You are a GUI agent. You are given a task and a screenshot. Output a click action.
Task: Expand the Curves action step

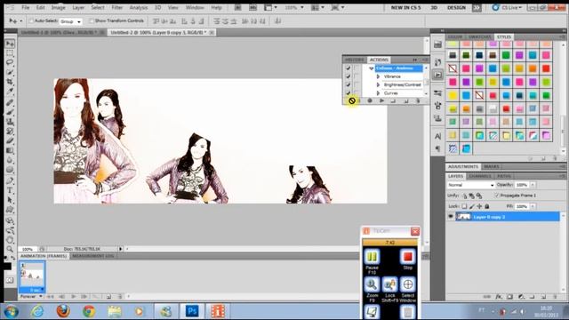[x=378, y=93]
